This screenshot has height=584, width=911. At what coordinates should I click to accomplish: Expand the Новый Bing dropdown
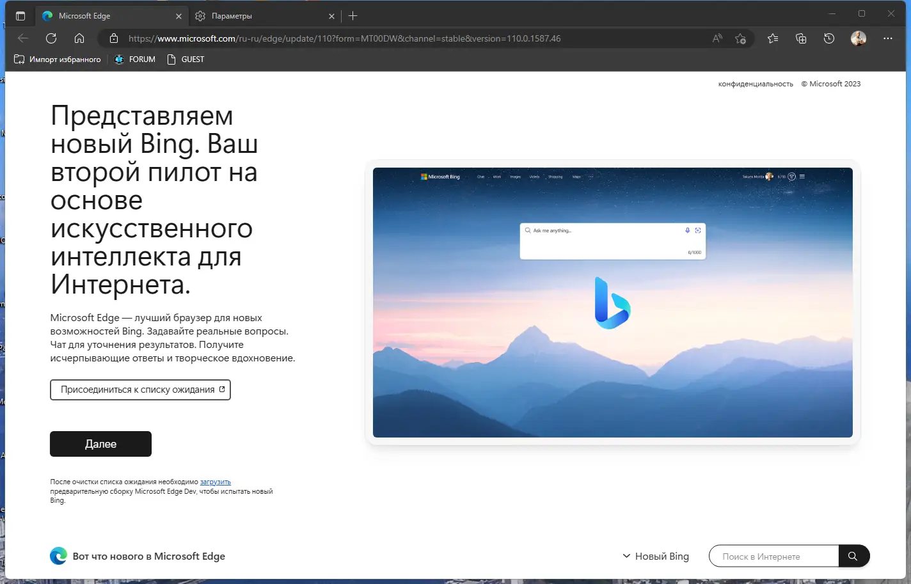click(x=656, y=556)
